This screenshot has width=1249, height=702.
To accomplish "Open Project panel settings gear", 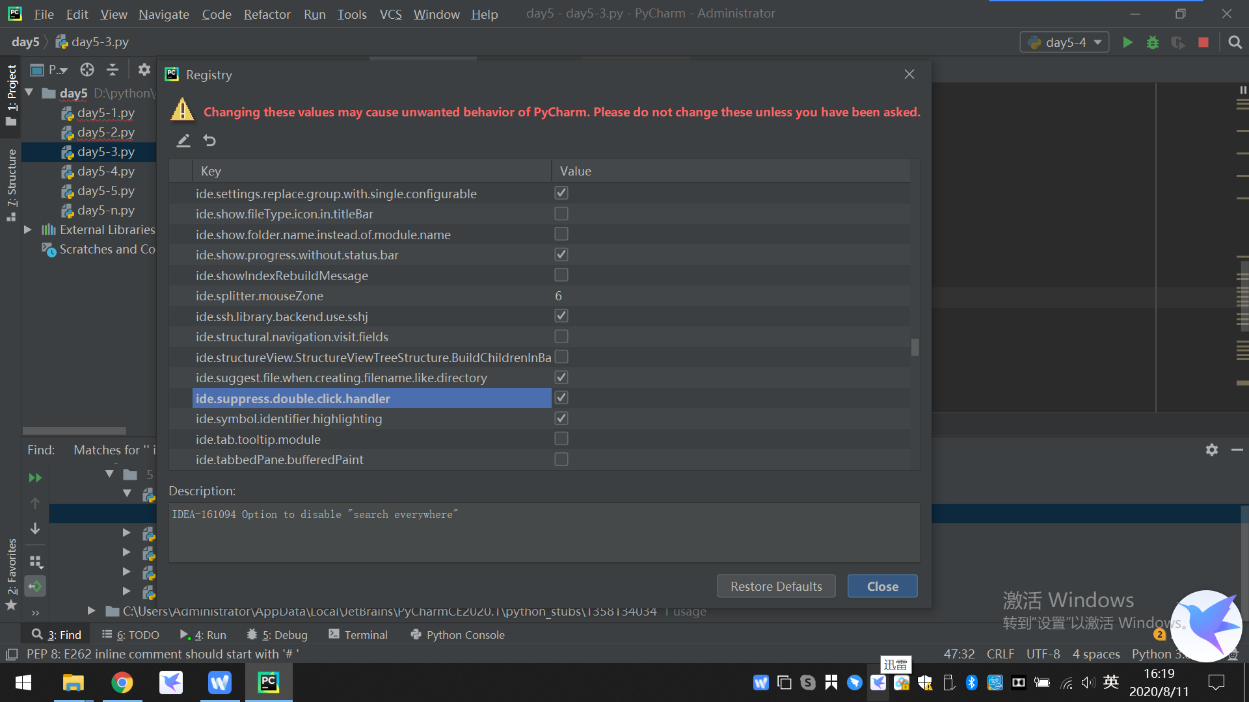I will (x=144, y=70).
